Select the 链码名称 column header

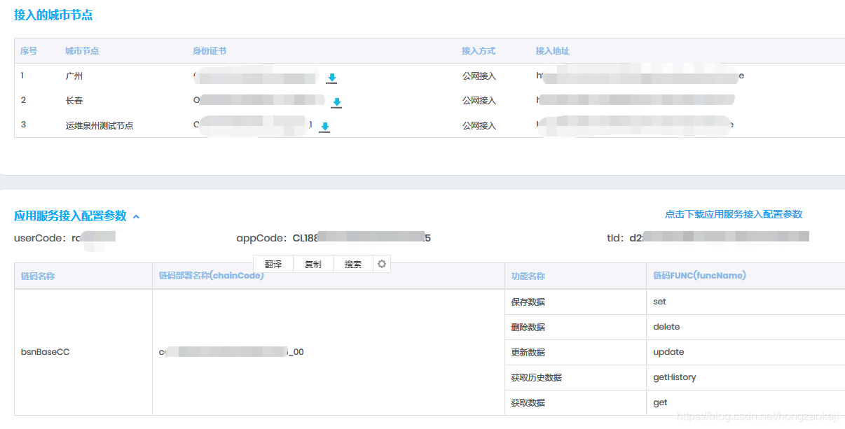(x=38, y=276)
